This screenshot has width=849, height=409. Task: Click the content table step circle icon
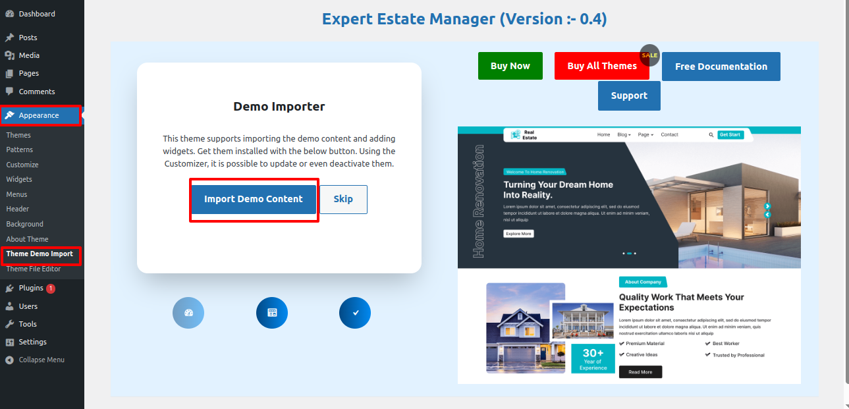(272, 313)
